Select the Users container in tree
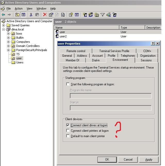The height and width of the screenshot is (166, 165). [x=20, y=62]
